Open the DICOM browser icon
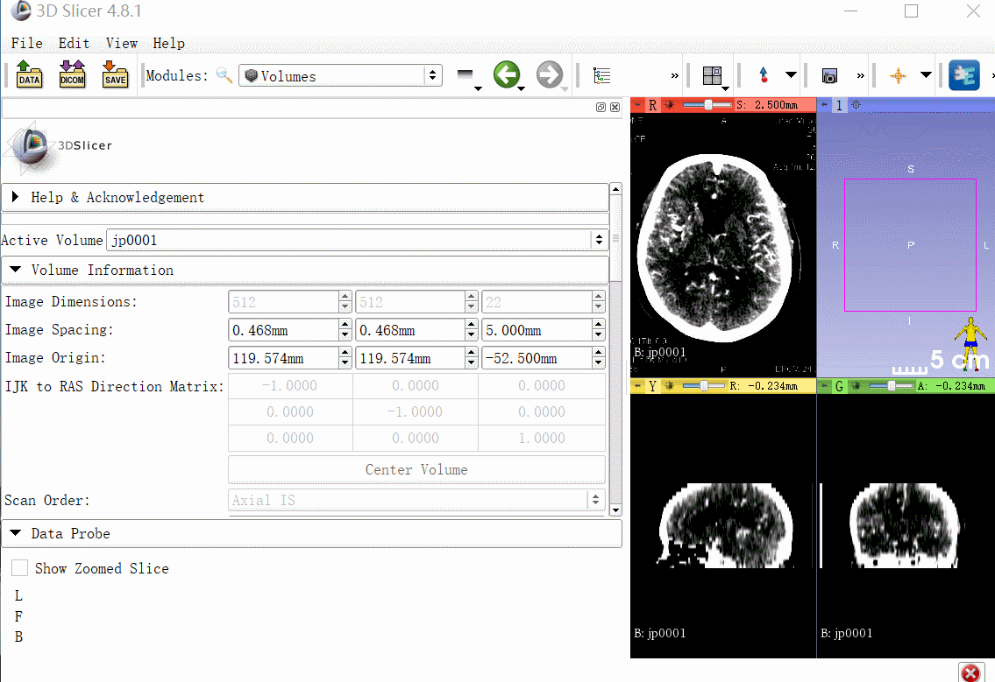The width and height of the screenshot is (995, 682). pyautogui.click(x=72, y=74)
